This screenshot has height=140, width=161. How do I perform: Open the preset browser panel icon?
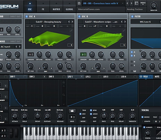pyautogui.click(x=136, y=3)
